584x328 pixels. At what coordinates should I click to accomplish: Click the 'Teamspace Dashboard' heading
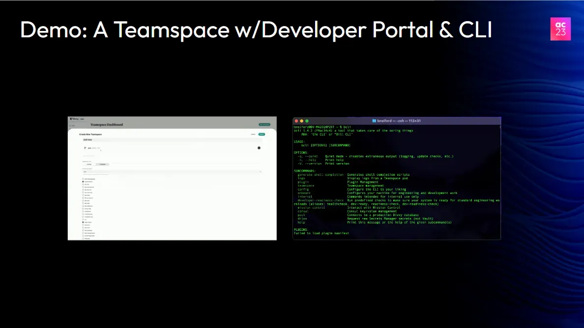coord(107,125)
